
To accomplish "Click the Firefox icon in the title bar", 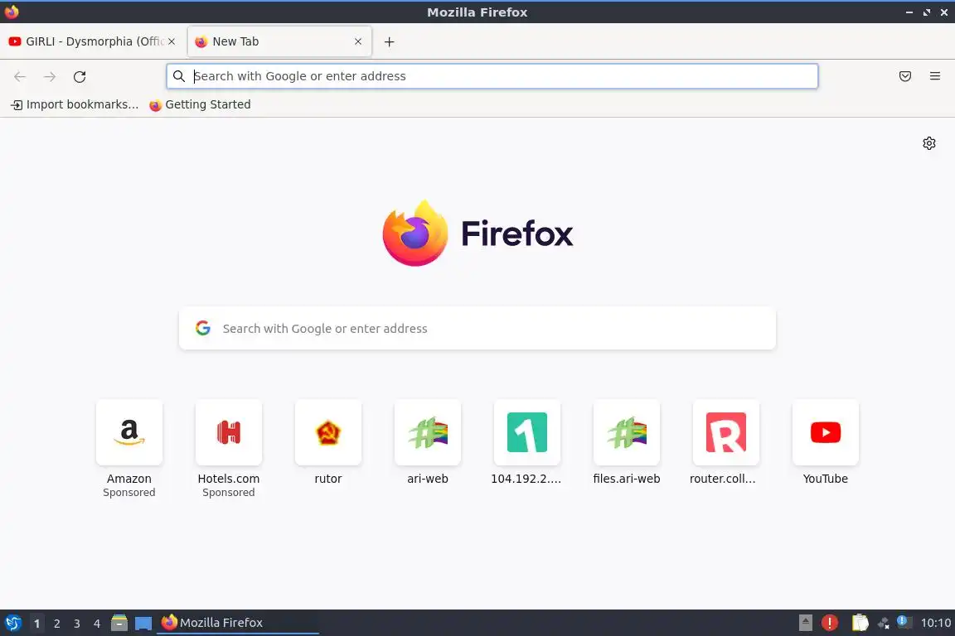I will pos(12,12).
